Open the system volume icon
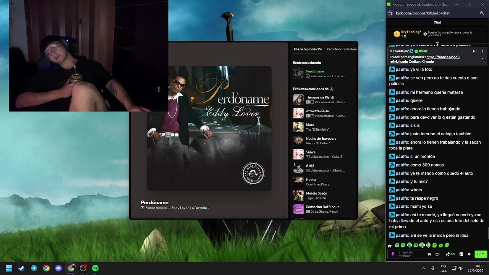This screenshot has width=489, height=275. click(x=461, y=268)
